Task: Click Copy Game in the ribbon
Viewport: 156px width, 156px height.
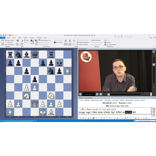Action: tap(9, 42)
